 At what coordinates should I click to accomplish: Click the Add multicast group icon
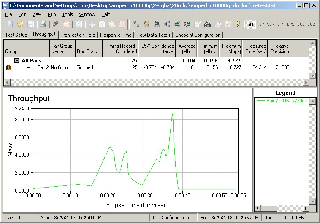point(167,24)
